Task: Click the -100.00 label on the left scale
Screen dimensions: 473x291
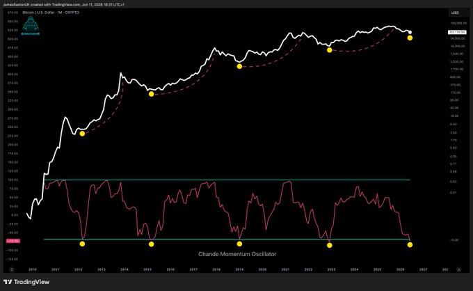Action: [13, 250]
